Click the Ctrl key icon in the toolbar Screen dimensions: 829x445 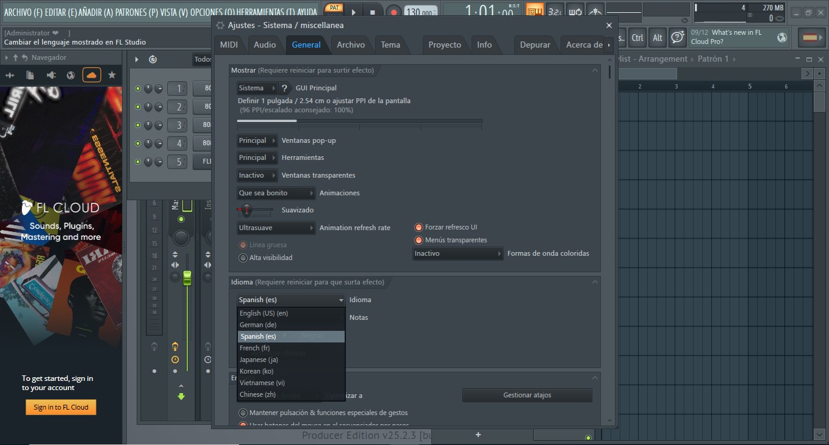point(637,37)
